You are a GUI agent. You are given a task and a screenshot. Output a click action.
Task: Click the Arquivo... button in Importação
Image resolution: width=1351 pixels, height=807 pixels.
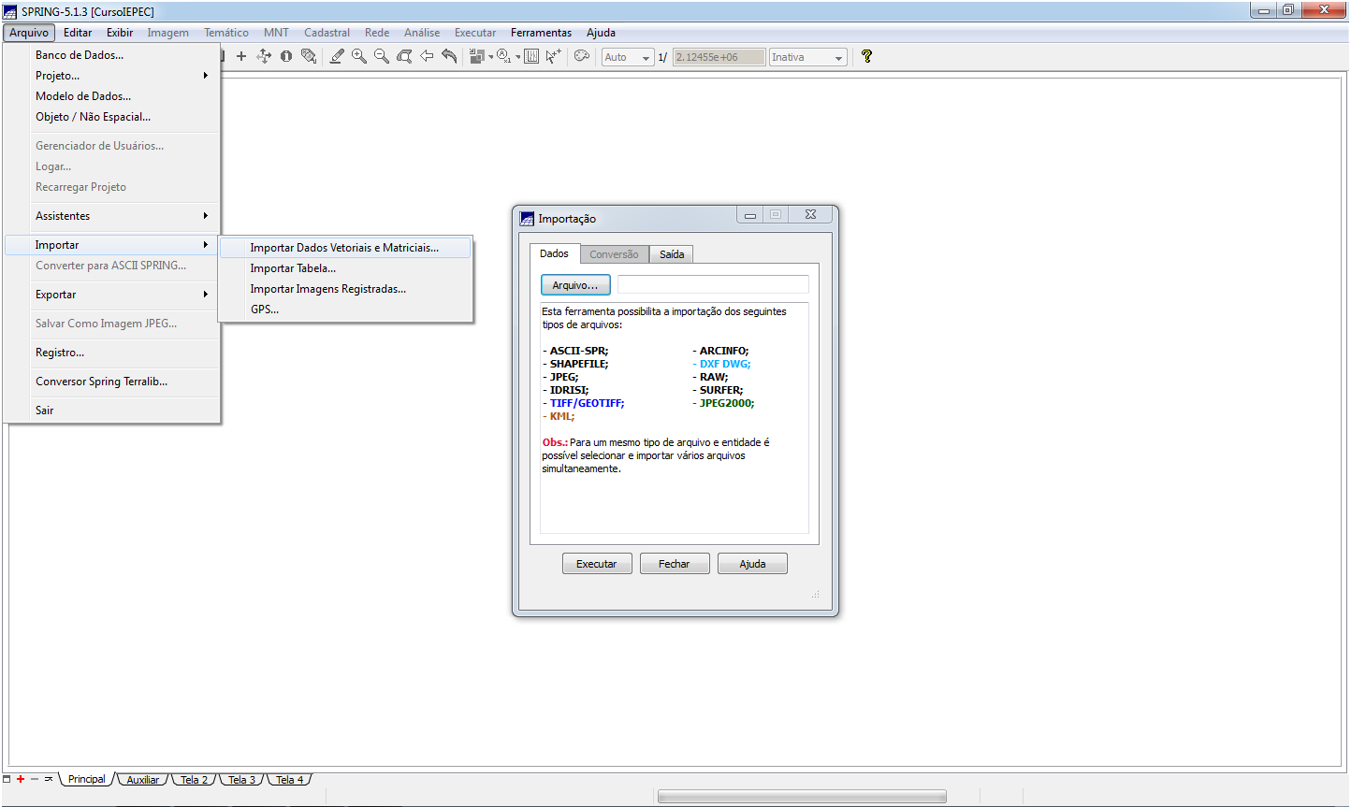tap(575, 285)
